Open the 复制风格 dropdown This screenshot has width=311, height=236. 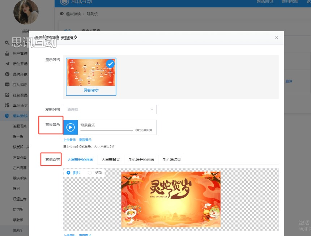(x=110, y=110)
